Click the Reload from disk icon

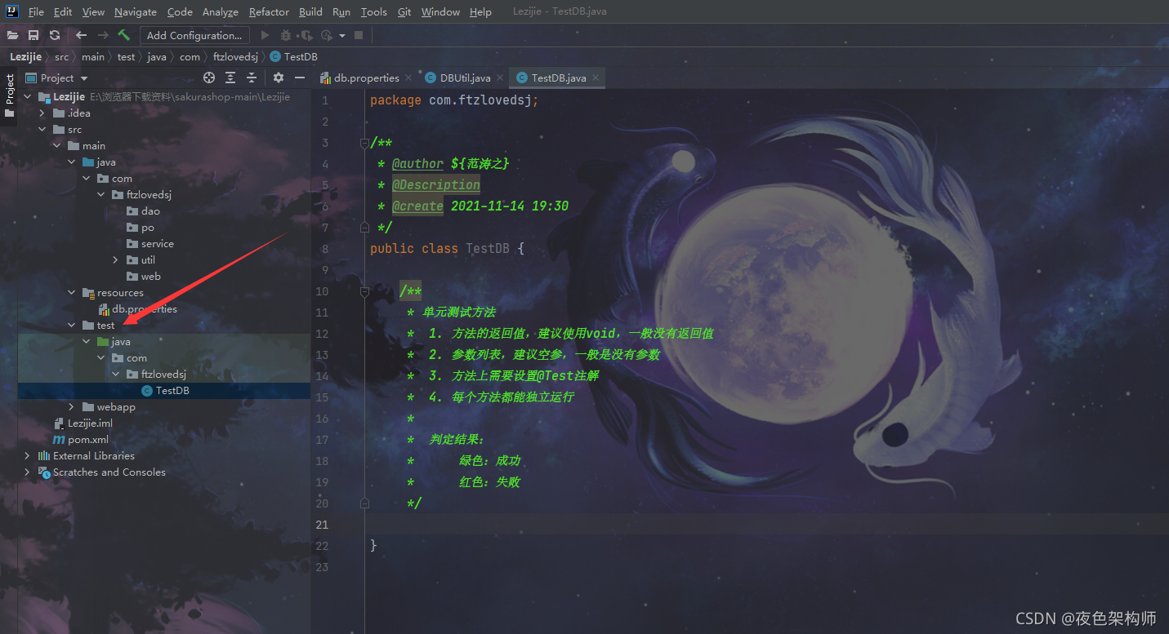(55, 35)
